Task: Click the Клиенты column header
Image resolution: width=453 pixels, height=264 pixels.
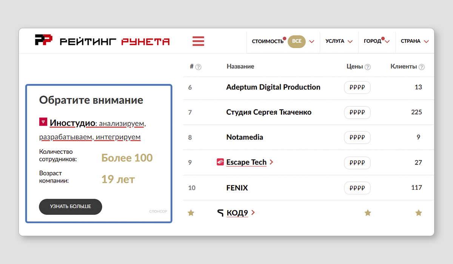Action: pyautogui.click(x=404, y=66)
